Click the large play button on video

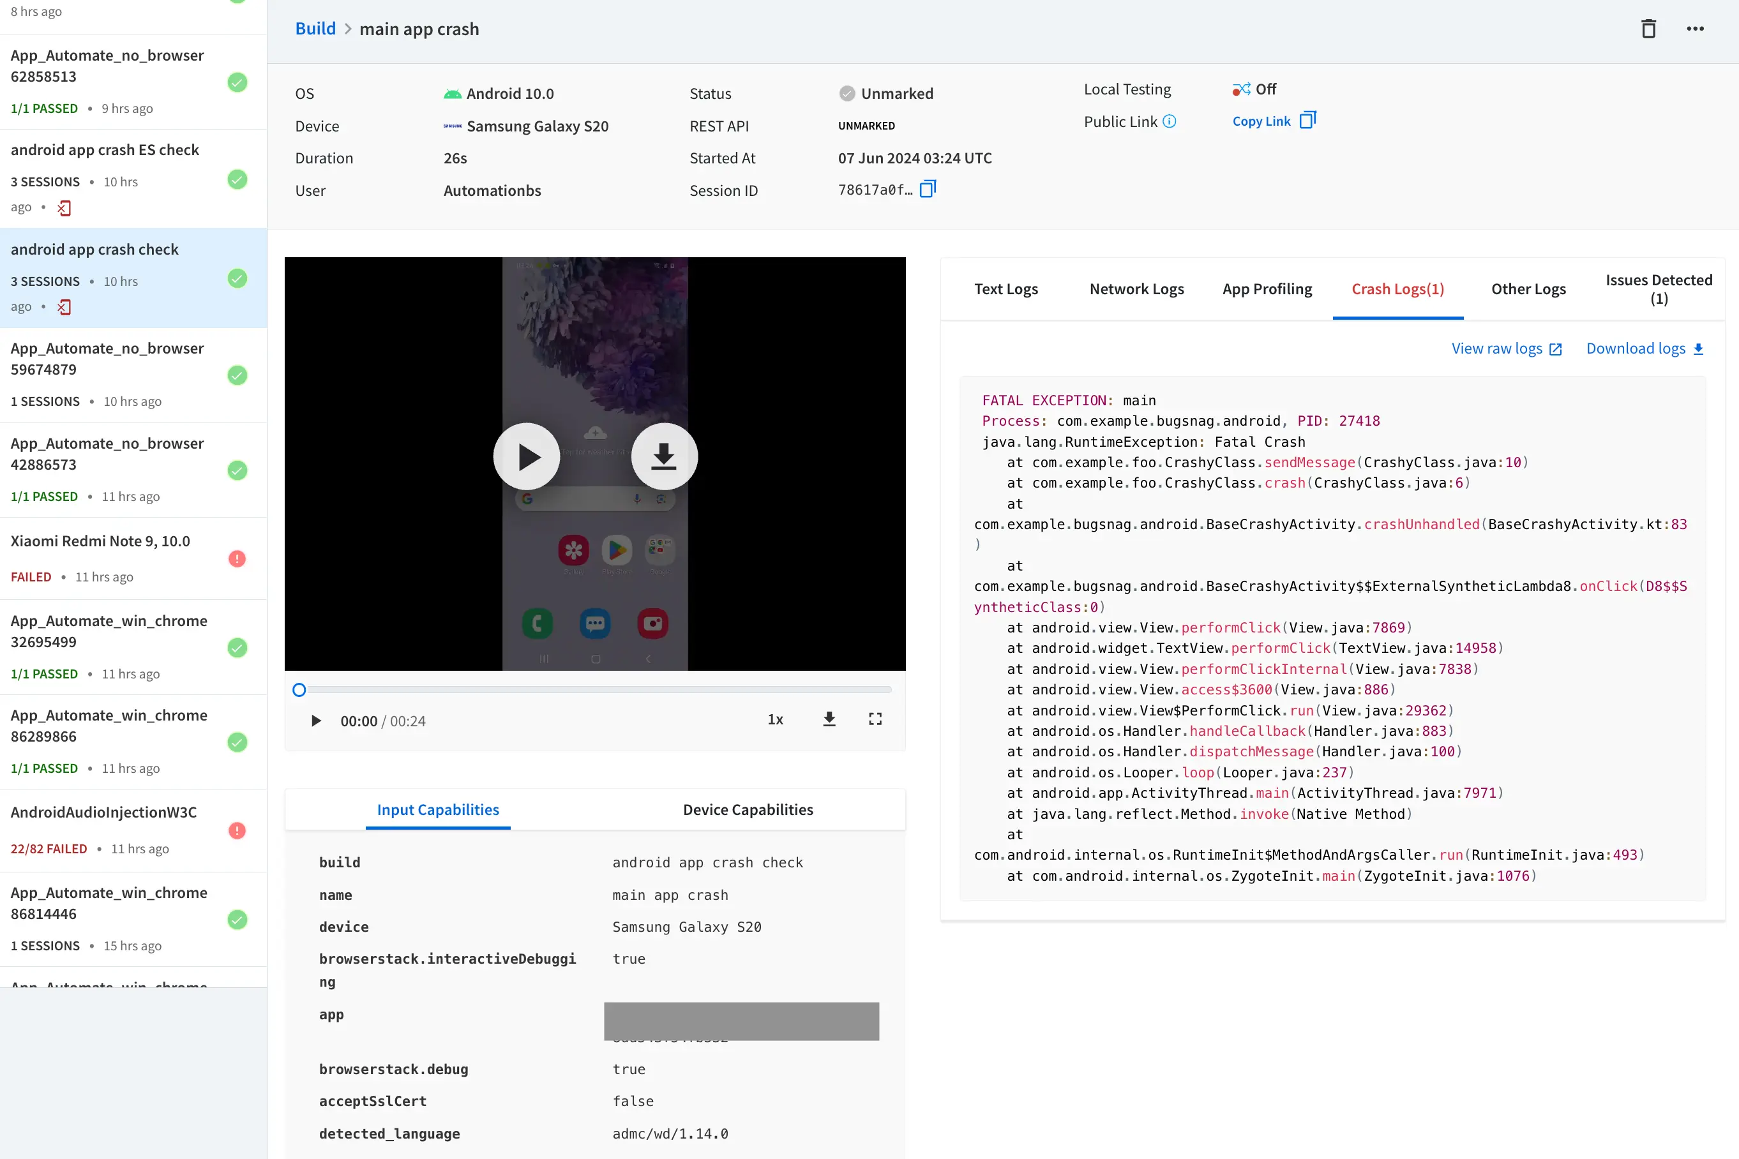(527, 456)
